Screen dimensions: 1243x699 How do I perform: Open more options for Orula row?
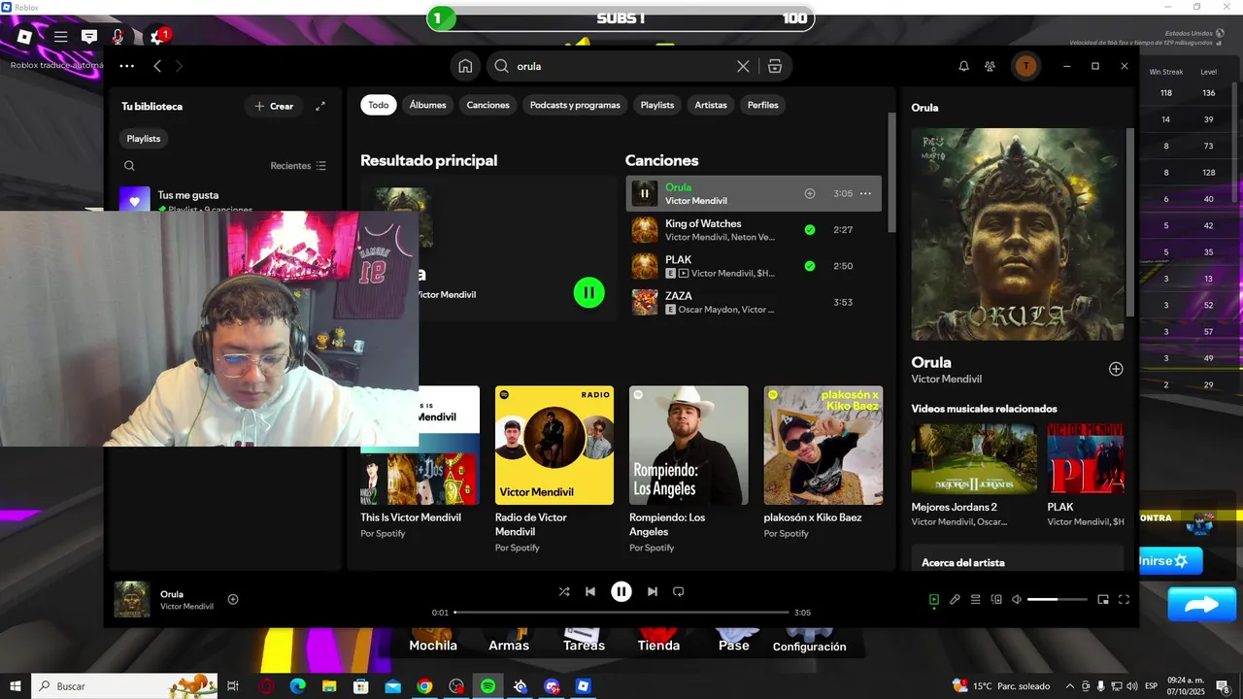(865, 193)
